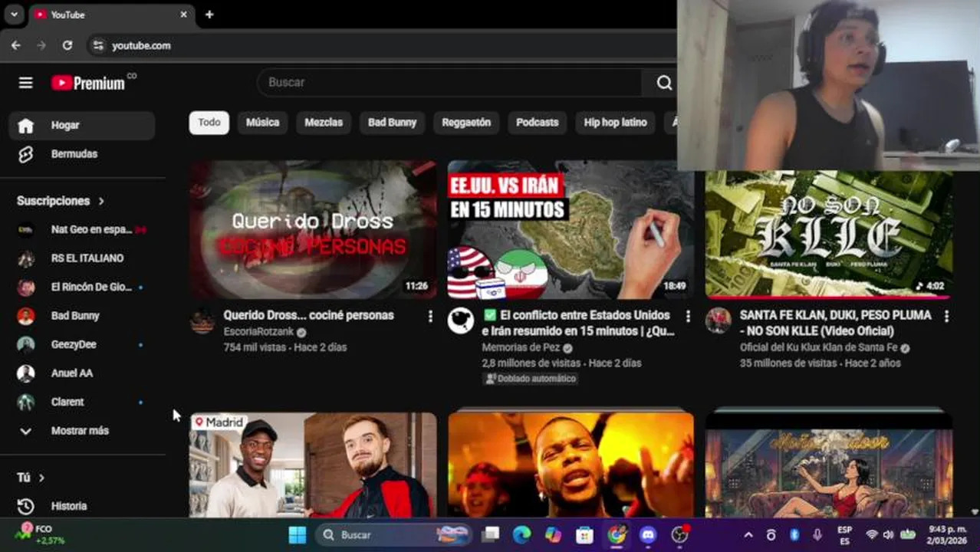Open RS EL ITALIANO subscription

click(x=82, y=258)
